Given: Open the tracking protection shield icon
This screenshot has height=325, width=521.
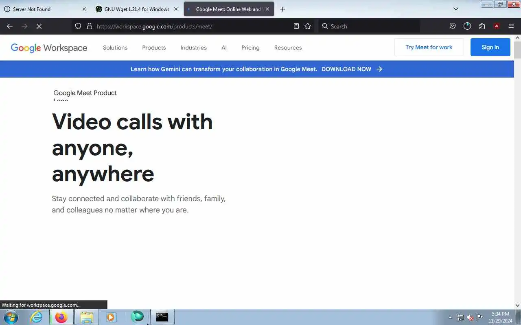Looking at the screenshot, I should click(78, 26).
